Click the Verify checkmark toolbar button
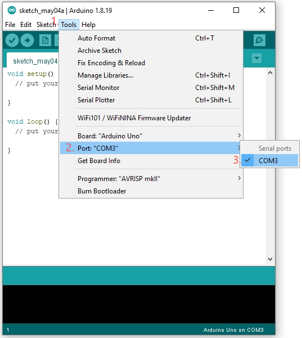The width and height of the screenshot is (302, 338). coord(12,40)
